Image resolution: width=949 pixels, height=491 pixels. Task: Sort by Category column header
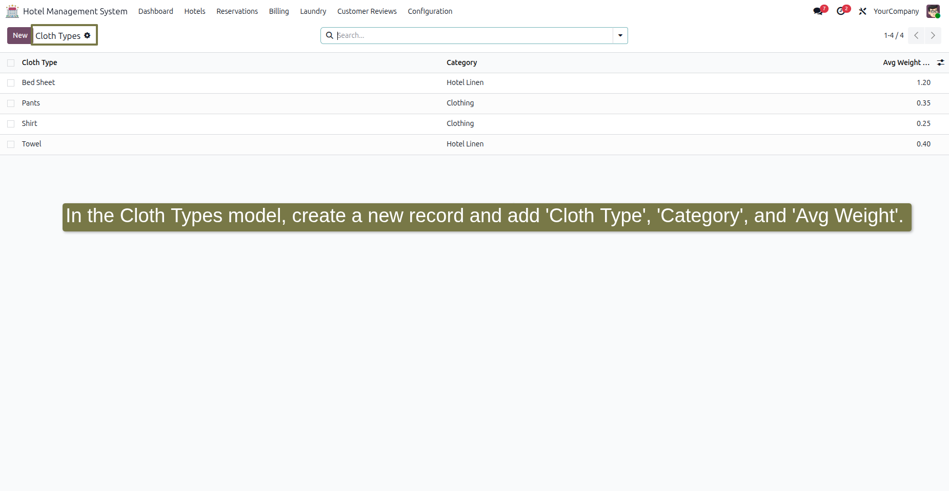461,62
